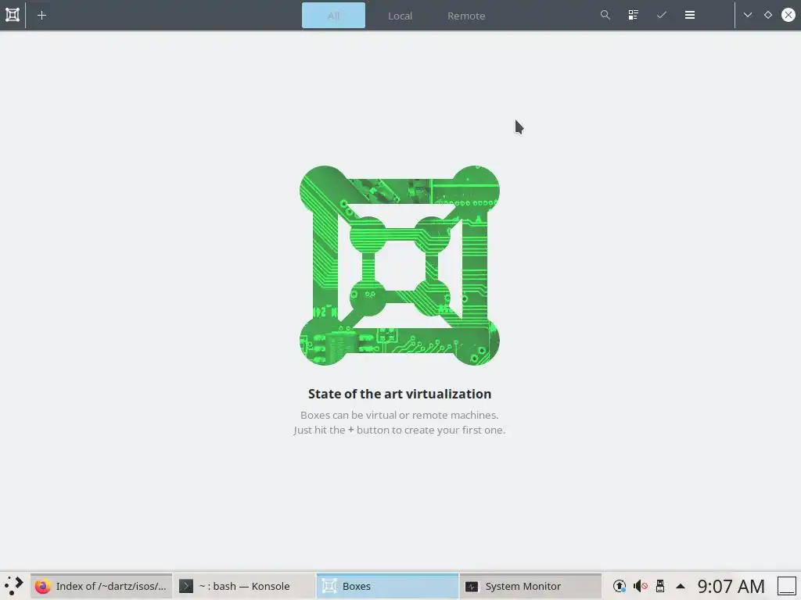The image size is (801, 600).
Task: Switch to the Remote tab
Action: coord(466,16)
